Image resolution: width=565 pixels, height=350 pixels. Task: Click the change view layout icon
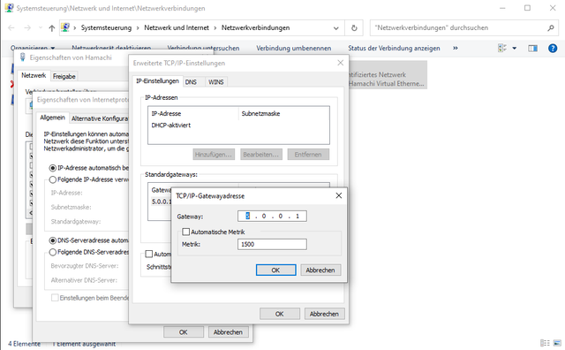pos(501,48)
